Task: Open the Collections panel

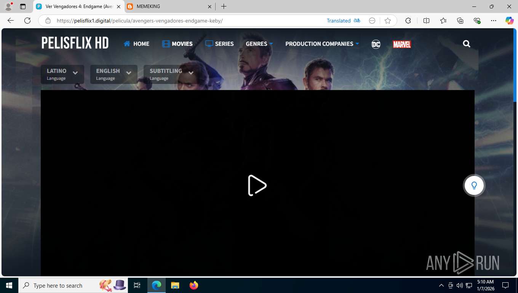Action: tap(460, 21)
